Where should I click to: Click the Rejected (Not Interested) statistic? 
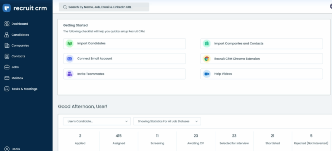[311, 139]
